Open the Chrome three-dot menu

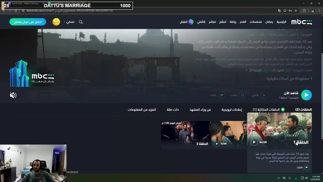point(319,11)
